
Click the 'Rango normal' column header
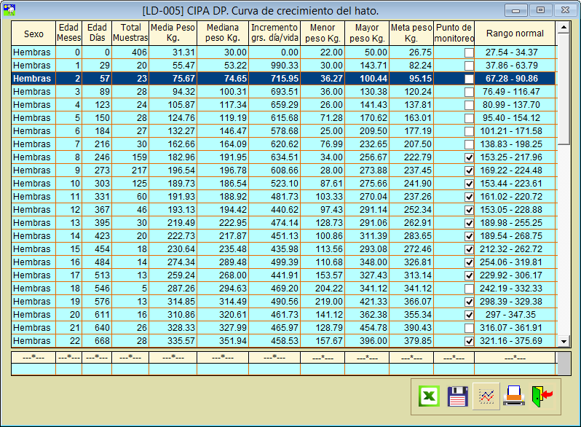(515, 34)
